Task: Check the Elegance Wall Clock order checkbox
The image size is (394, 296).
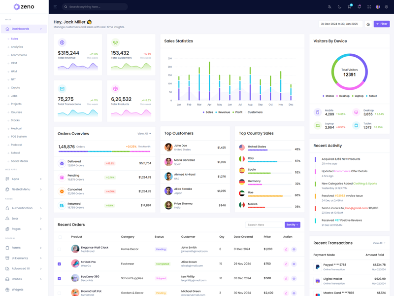Action: click(60, 250)
